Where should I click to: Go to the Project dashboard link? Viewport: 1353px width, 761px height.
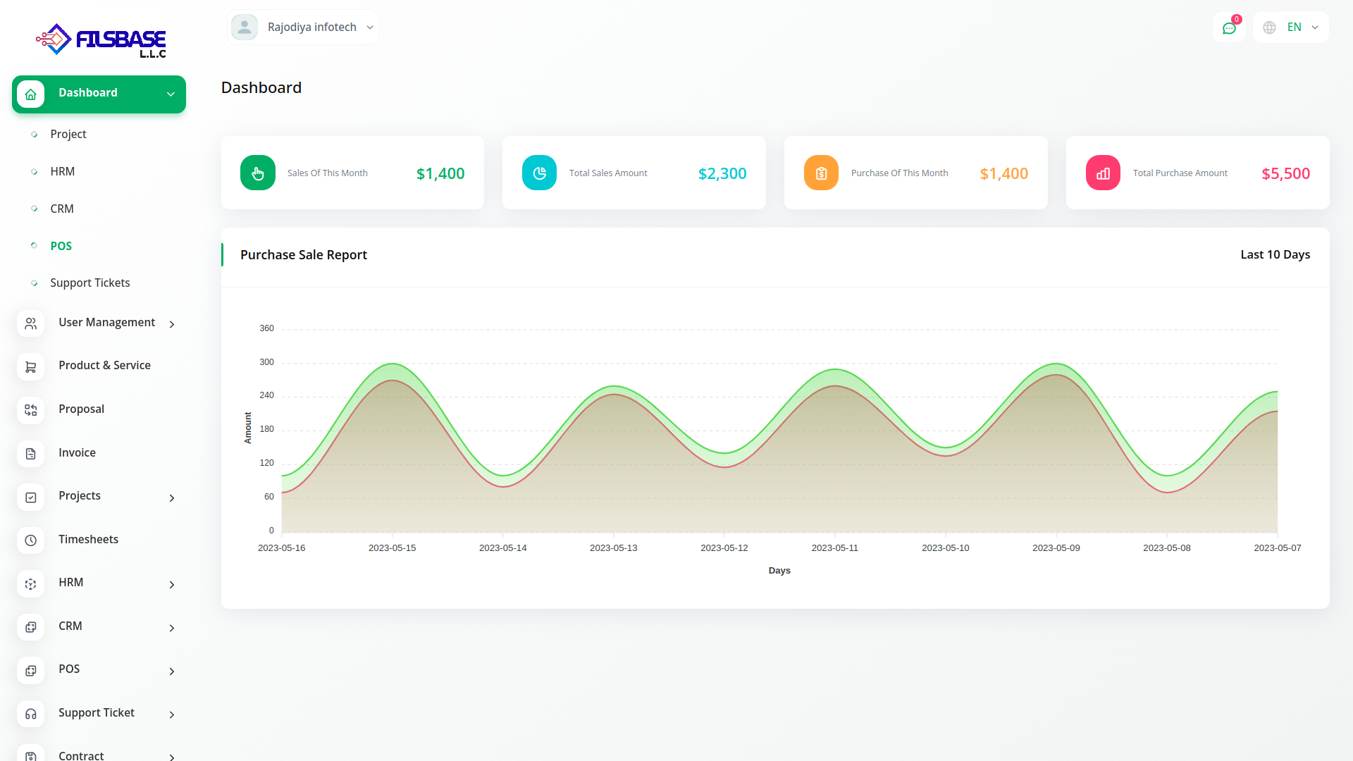[x=68, y=134]
